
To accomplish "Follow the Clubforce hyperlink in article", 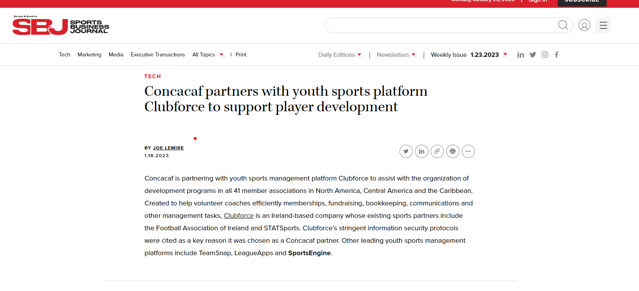I will coord(239,216).
